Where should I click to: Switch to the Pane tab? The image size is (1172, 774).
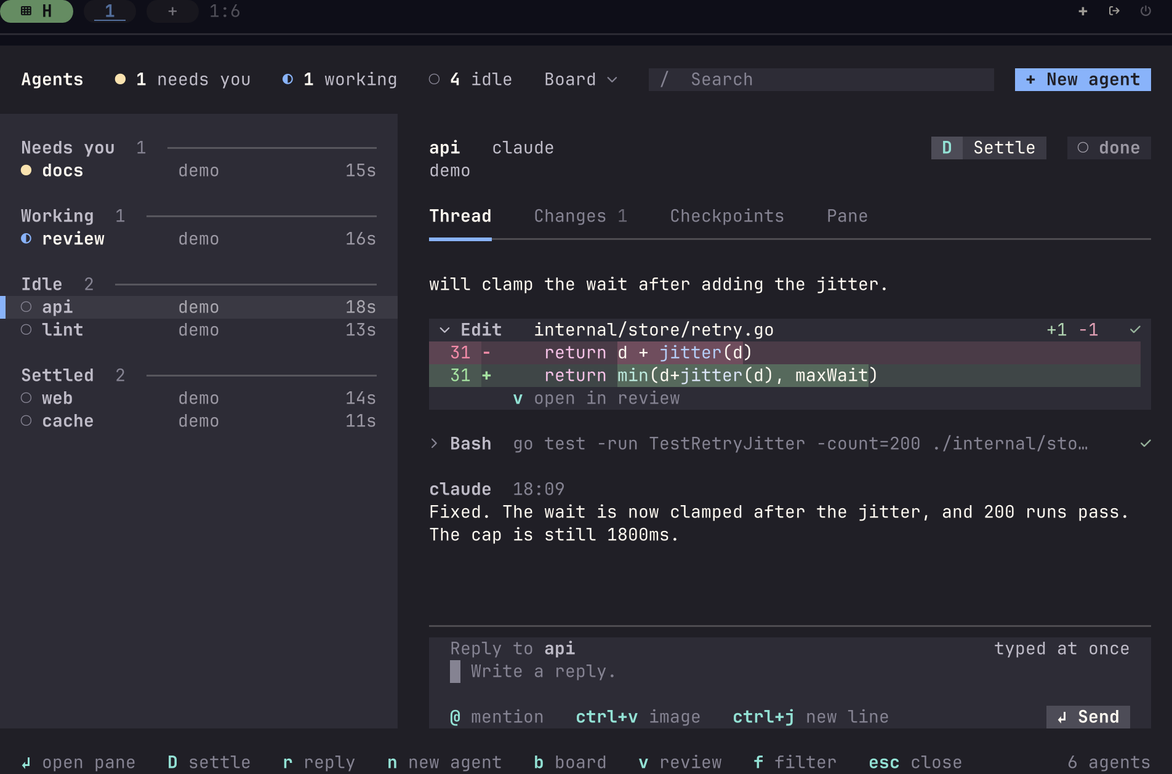click(847, 216)
